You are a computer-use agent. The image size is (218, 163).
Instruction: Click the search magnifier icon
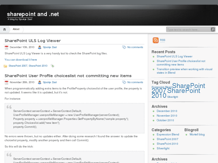213,29
